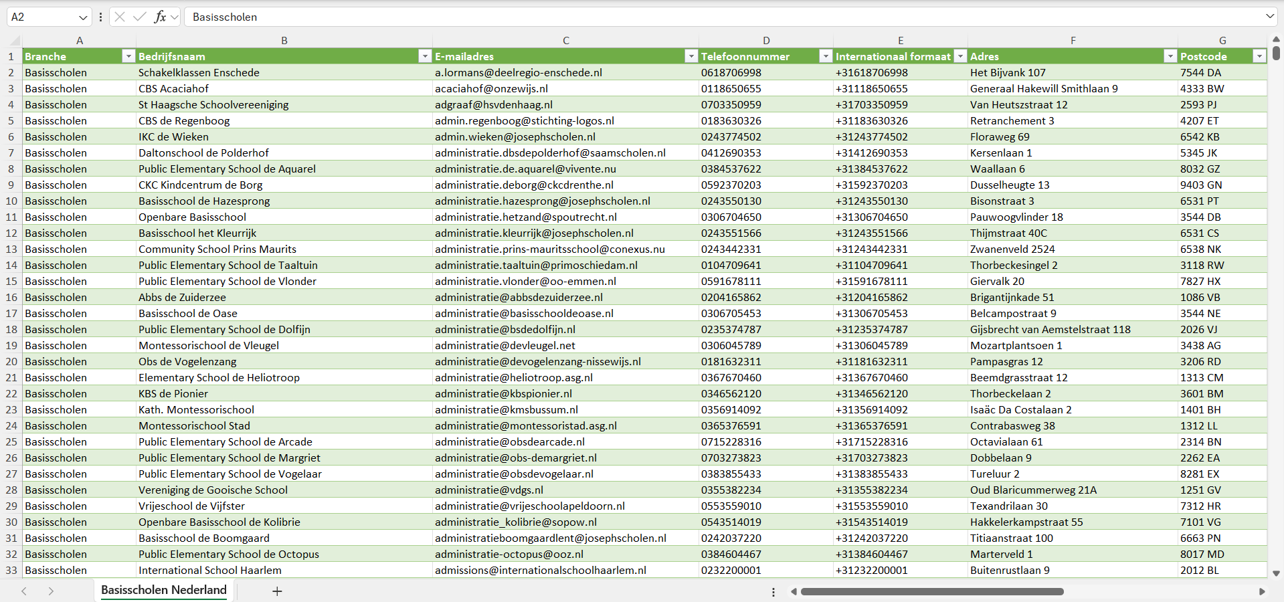Click the vertical scrollbar down arrow
The image size is (1284, 602).
pos(1276,573)
